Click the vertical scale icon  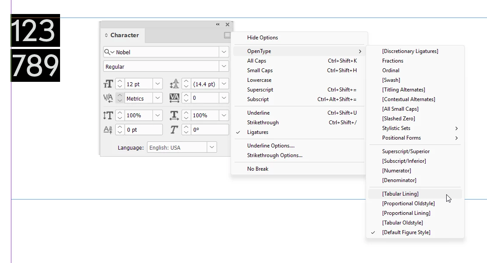coord(108,116)
